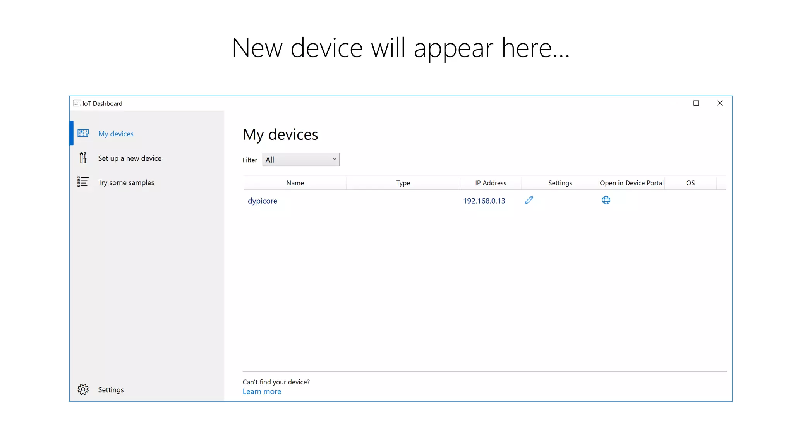Click the Learn more link
The height and width of the screenshot is (446, 793).
tap(262, 391)
